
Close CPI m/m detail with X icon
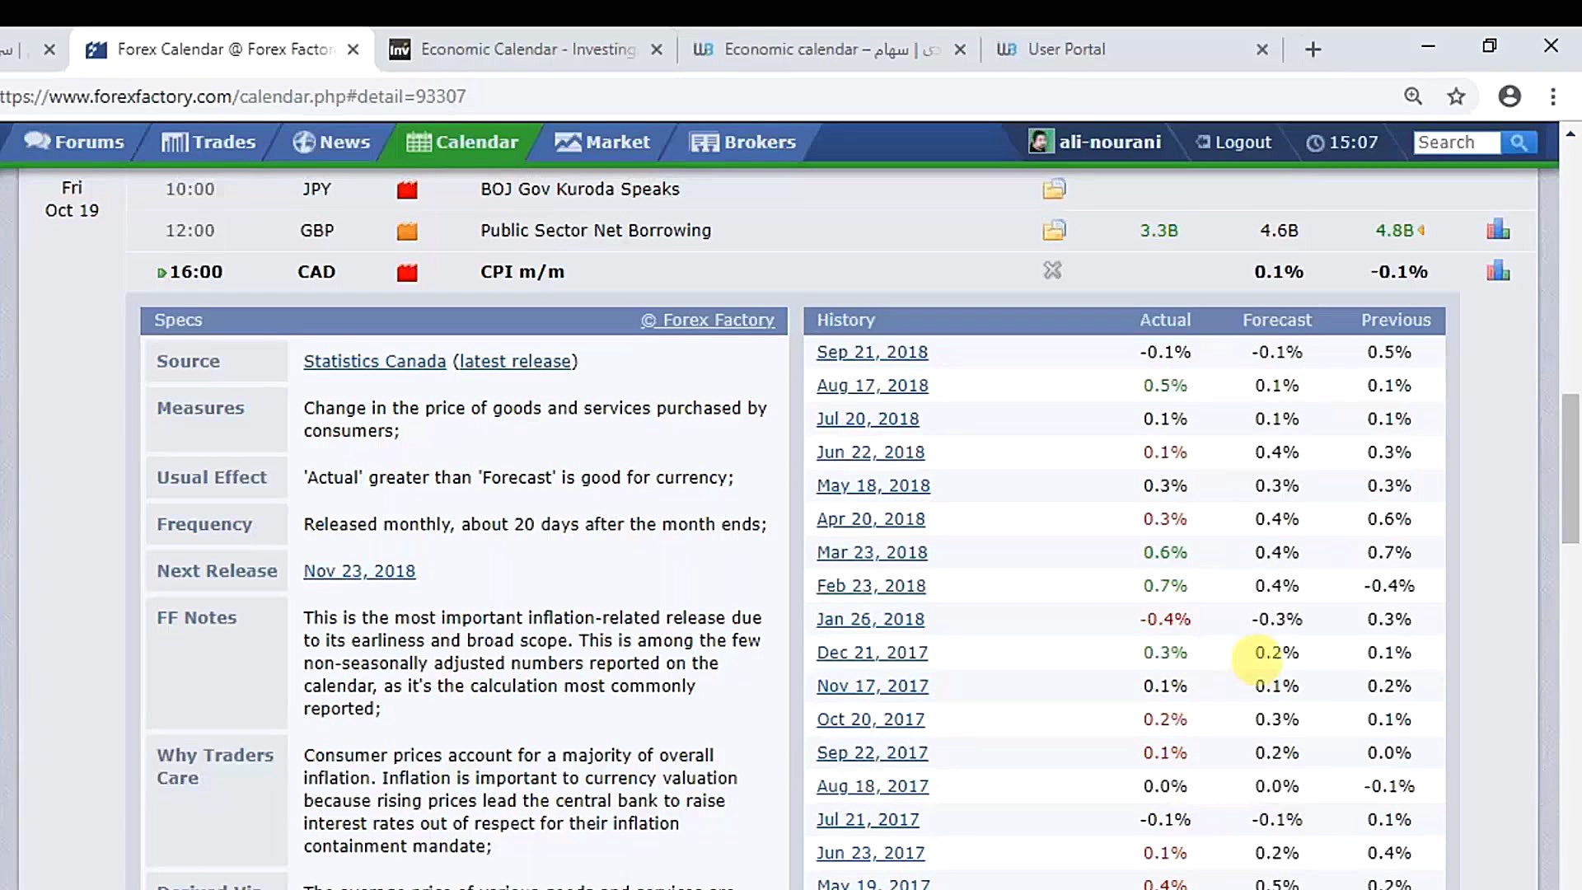pos(1052,270)
